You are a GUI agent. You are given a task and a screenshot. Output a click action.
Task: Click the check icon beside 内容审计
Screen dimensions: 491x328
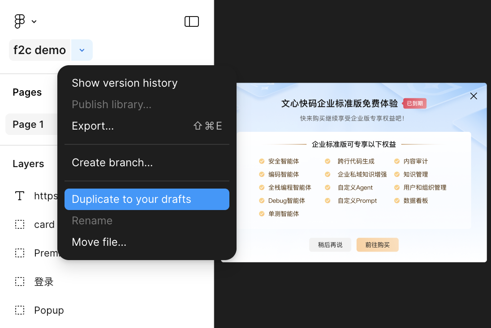(x=397, y=161)
